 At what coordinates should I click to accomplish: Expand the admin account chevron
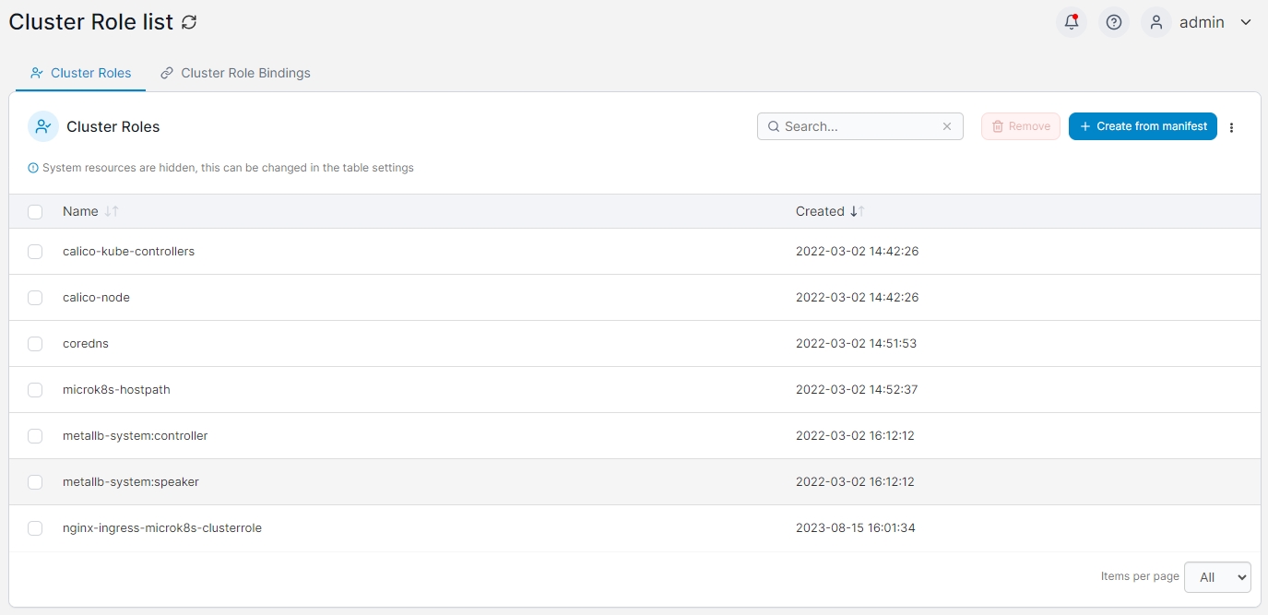1245,22
